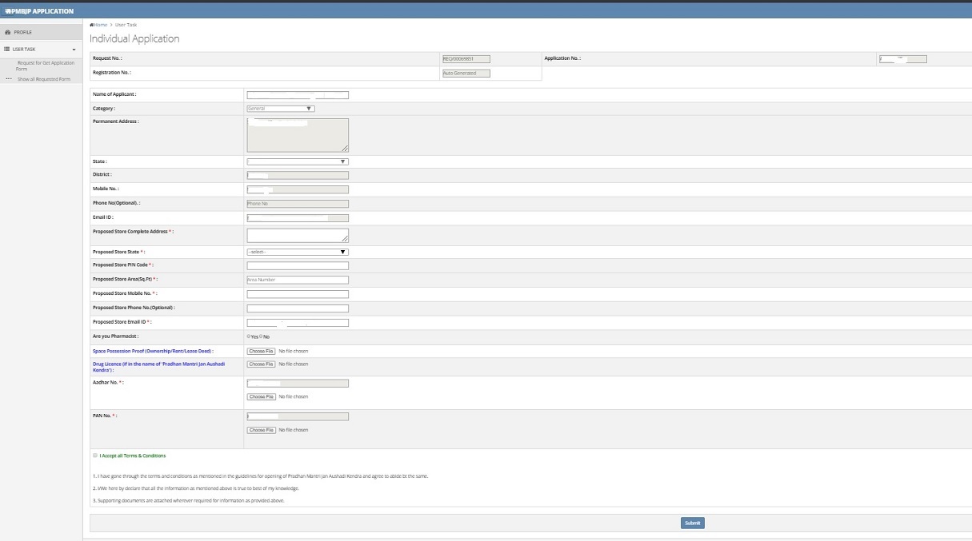Click the home icon in the breadcrumb
The width and height of the screenshot is (972, 541).
[x=91, y=24]
